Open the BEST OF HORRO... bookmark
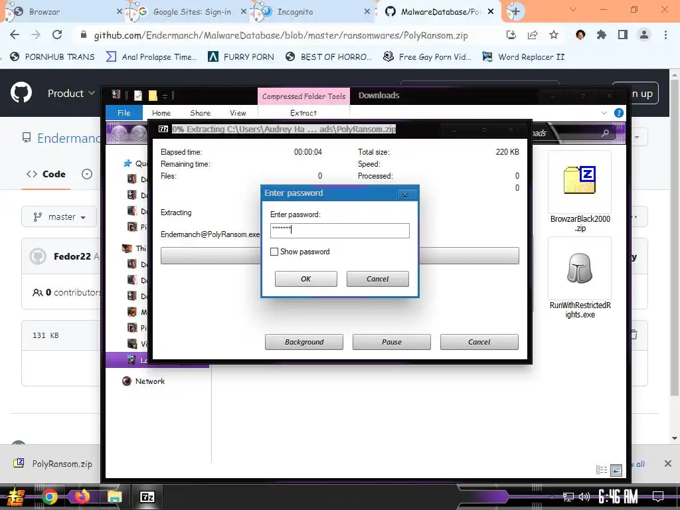 [329, 57]
